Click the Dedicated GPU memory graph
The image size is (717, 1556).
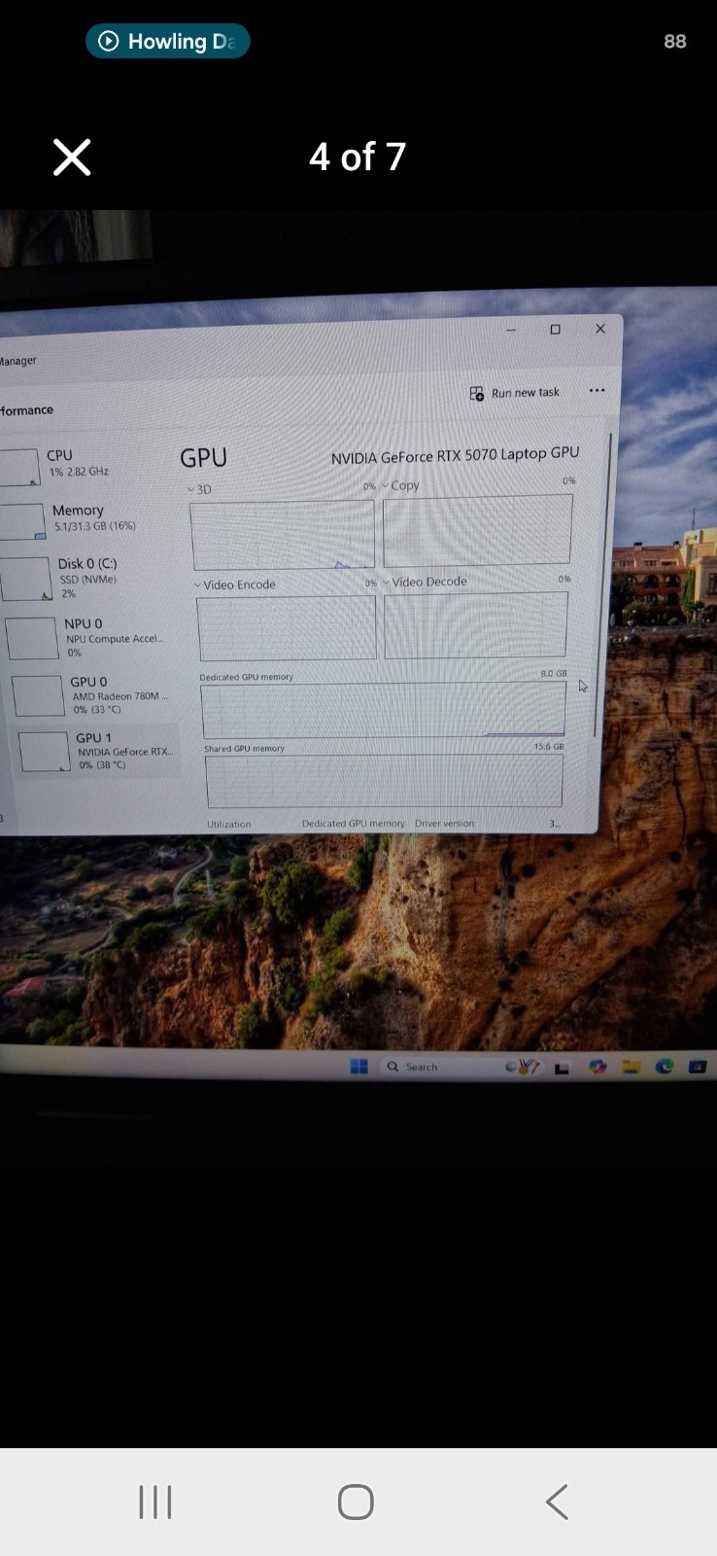[x=383, y=710]
